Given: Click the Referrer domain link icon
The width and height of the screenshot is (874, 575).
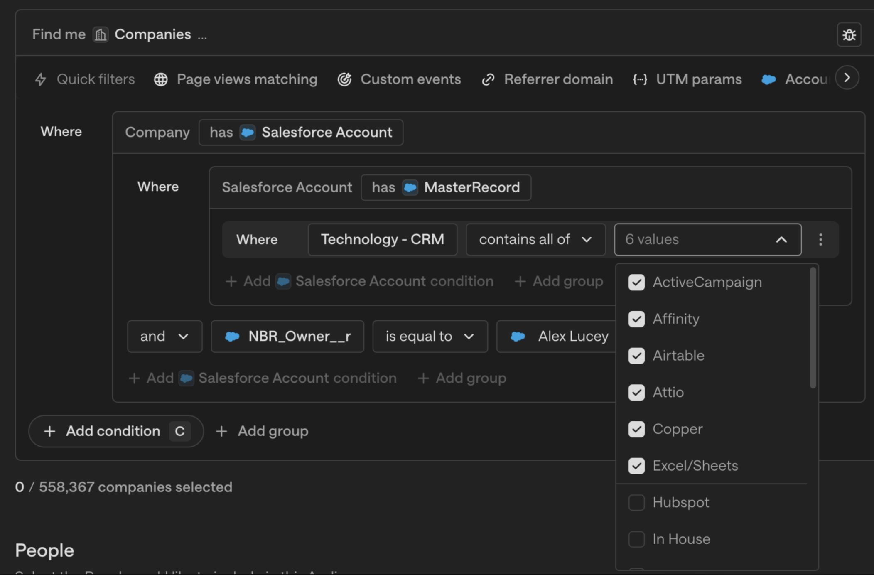Looking at the screenshot, I should coord(488,79).
